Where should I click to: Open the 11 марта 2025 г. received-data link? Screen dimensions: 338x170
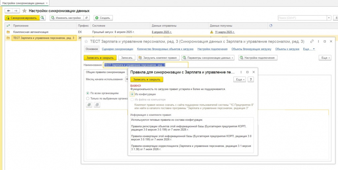(x=224, y=32)
